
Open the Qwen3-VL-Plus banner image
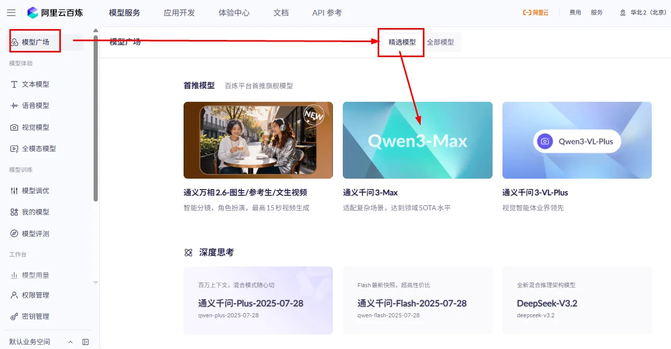[x=577, y=140]
